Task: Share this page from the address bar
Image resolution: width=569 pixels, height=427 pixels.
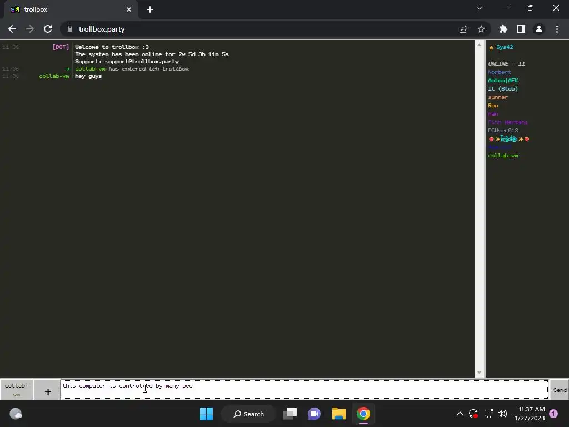Action: click(x=463, y=29)
